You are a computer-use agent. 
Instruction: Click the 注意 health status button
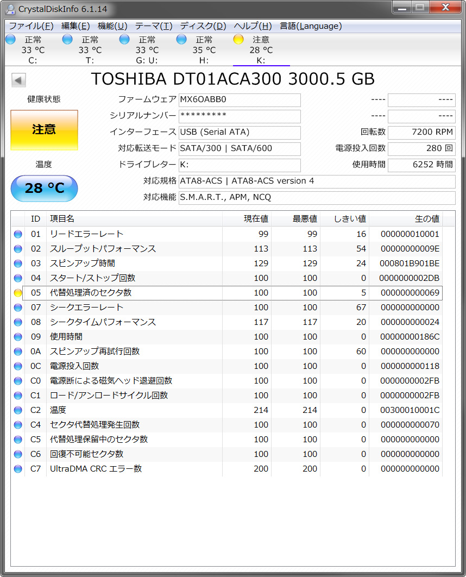click(44, 130)
